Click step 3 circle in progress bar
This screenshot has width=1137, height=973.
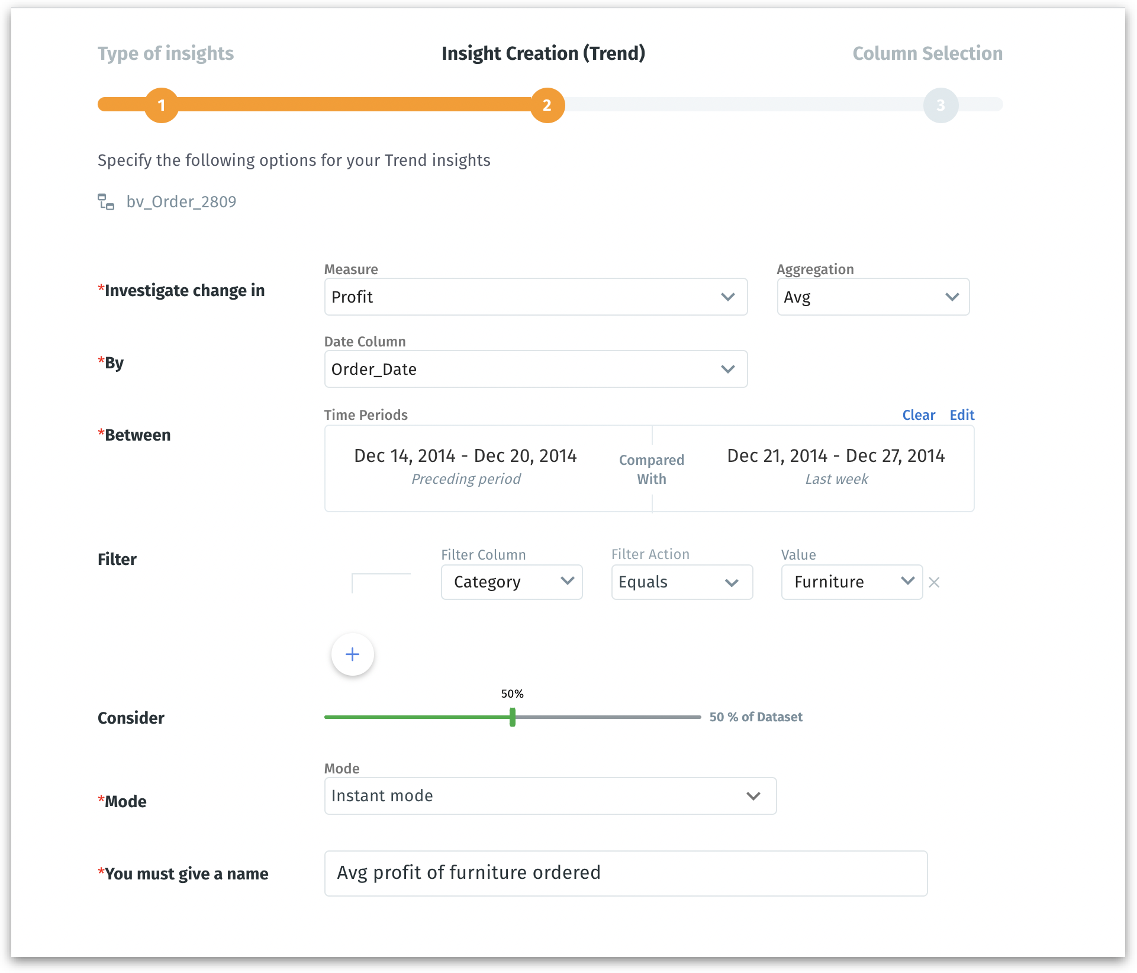pyautogui.click(x=940, y=105)
